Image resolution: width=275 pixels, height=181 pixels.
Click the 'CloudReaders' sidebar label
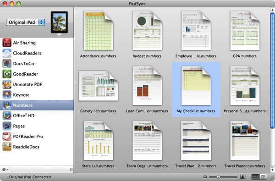[27, 53]
